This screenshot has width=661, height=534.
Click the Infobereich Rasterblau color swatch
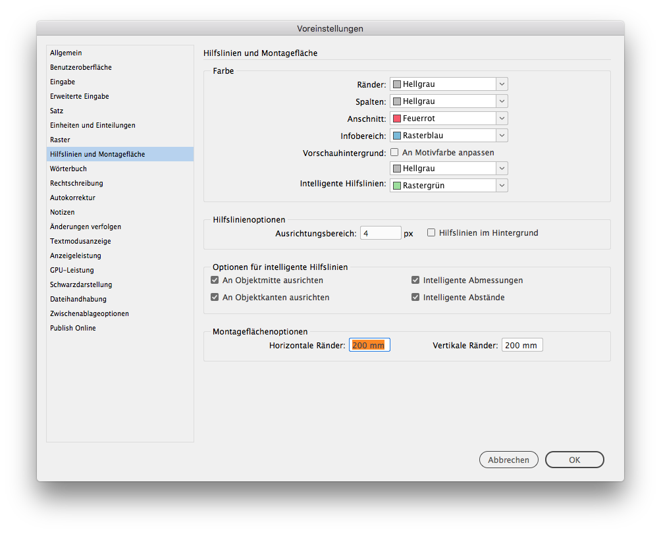coord(397,136)
